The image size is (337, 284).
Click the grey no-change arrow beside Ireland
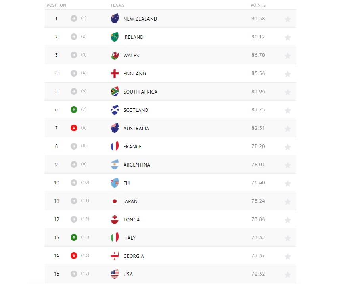(x=74, y=37)
